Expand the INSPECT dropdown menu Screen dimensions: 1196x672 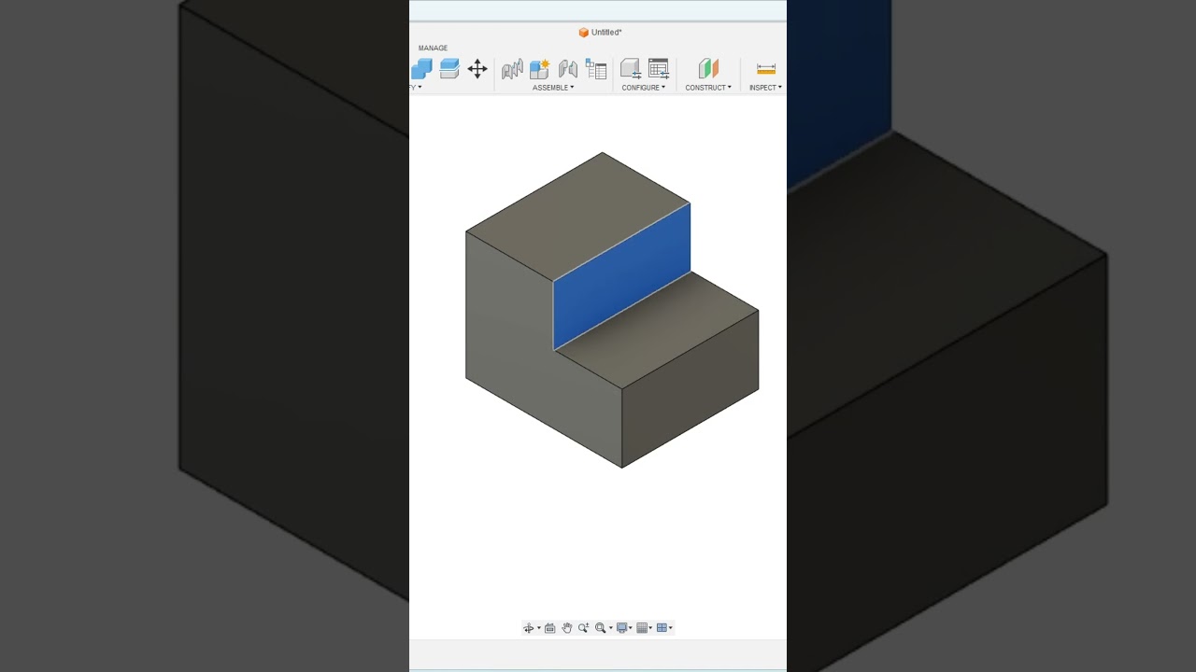coord(765,88)
